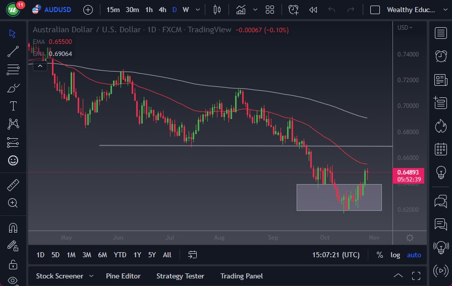Click the candlestick chart style icon

[x=217, y=10]
